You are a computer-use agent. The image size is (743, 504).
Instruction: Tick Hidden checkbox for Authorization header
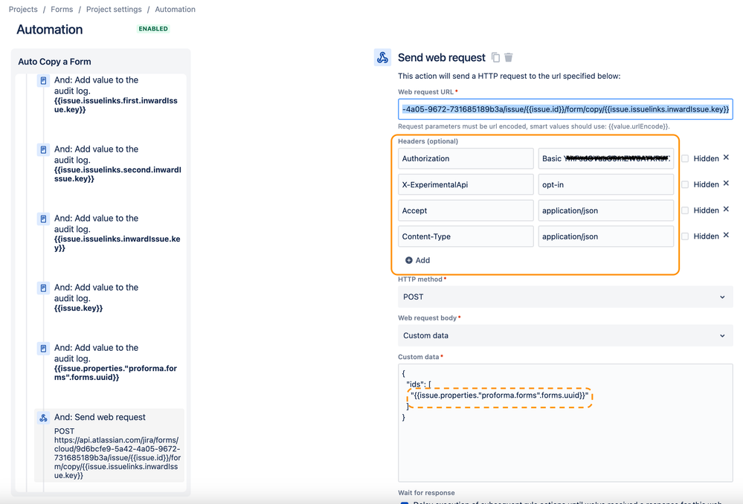pos(685,158)
